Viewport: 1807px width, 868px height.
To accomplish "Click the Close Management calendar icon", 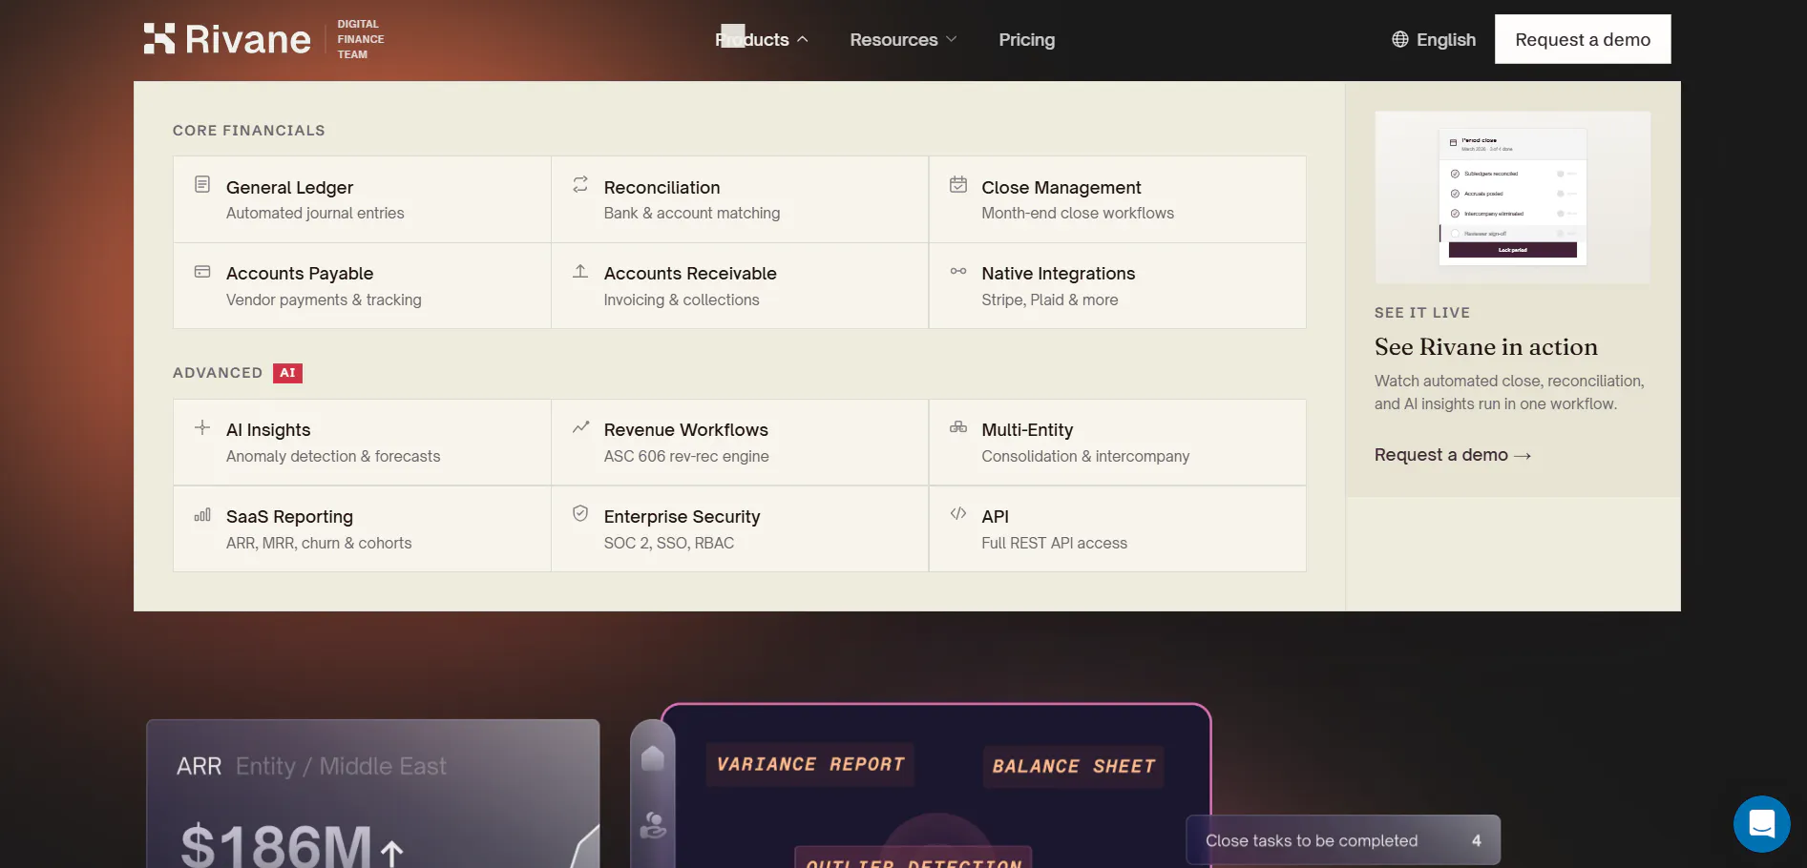I will pos(958,184).
